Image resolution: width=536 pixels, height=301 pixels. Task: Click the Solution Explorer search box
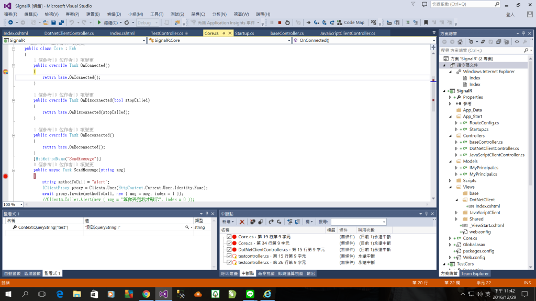482,50
